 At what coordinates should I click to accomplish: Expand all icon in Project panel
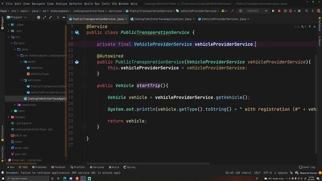pyautogui.click(x=45, y=18)
